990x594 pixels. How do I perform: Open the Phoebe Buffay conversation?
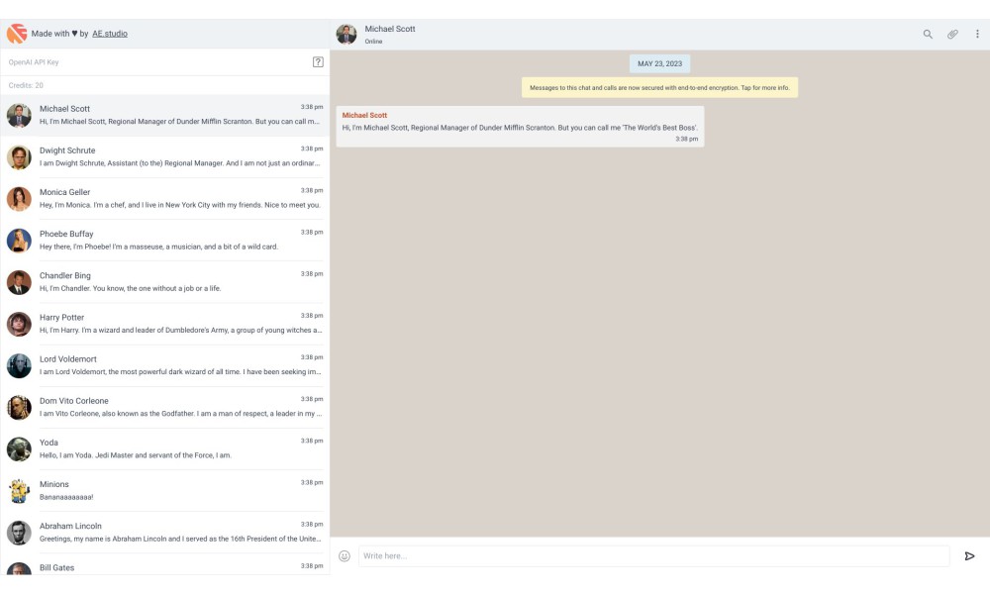[164, 241]
